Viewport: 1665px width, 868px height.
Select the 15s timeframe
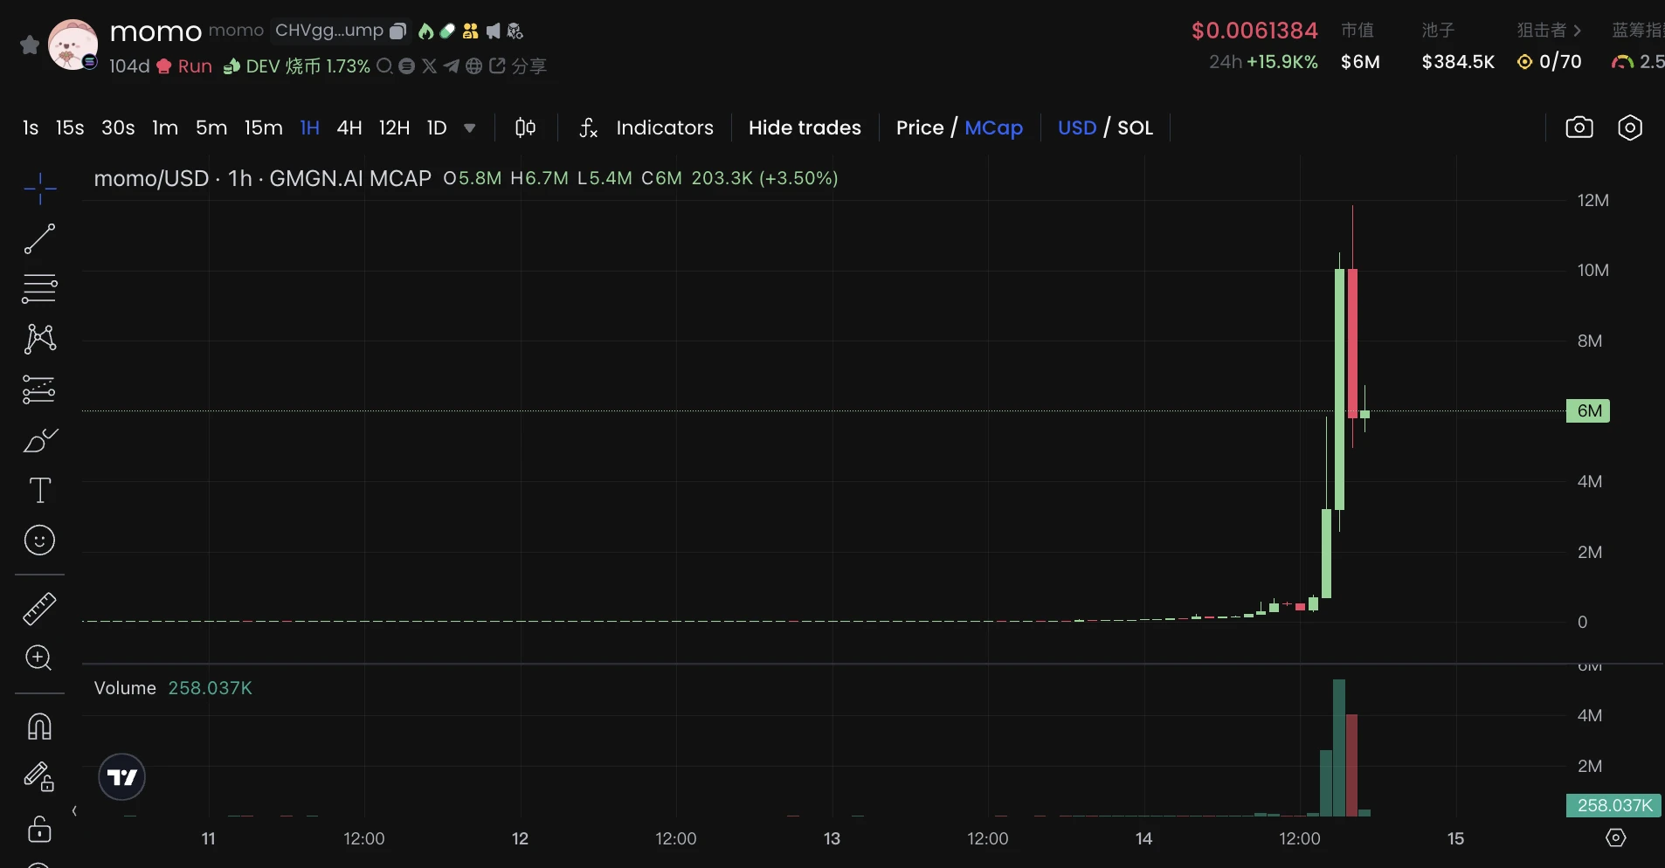pos(70,127)
